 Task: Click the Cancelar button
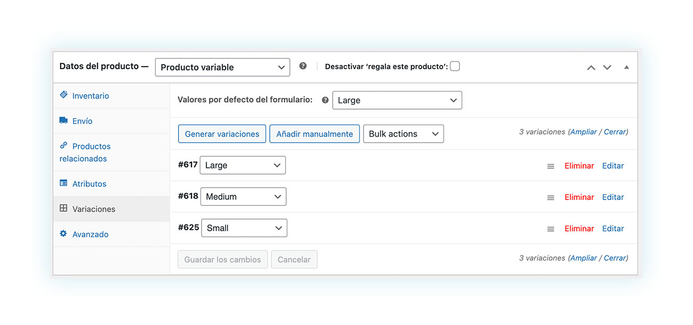(294, 260)
